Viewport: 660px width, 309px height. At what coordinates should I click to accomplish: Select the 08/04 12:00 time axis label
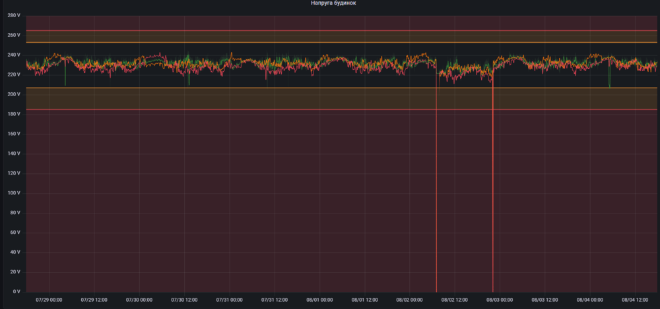(635, 300)
